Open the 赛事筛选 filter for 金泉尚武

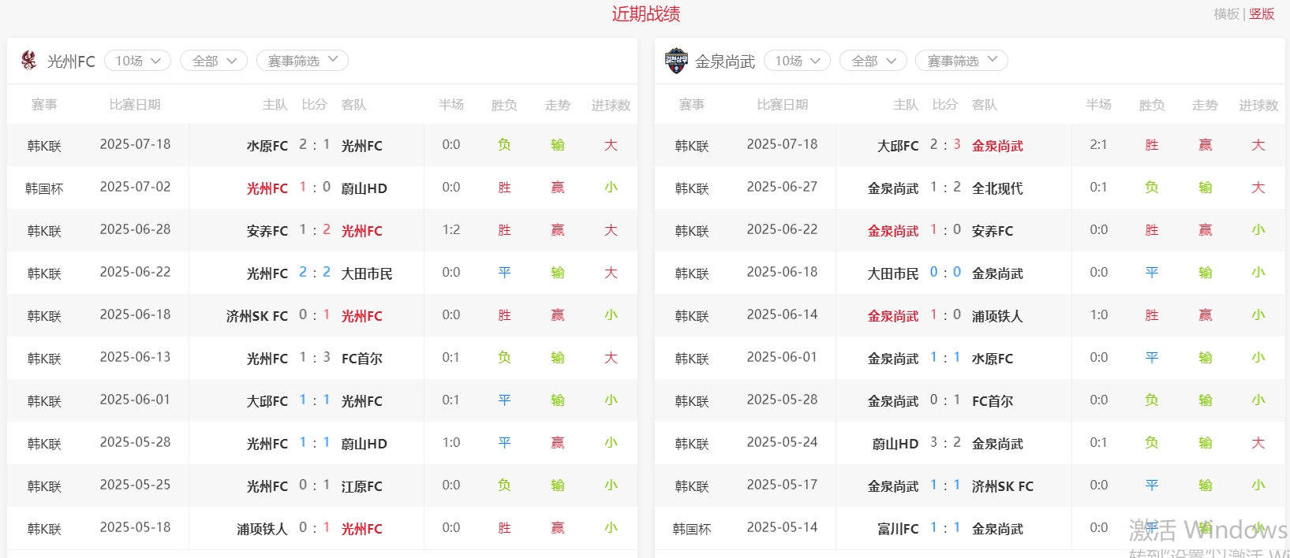coord(962,61)
